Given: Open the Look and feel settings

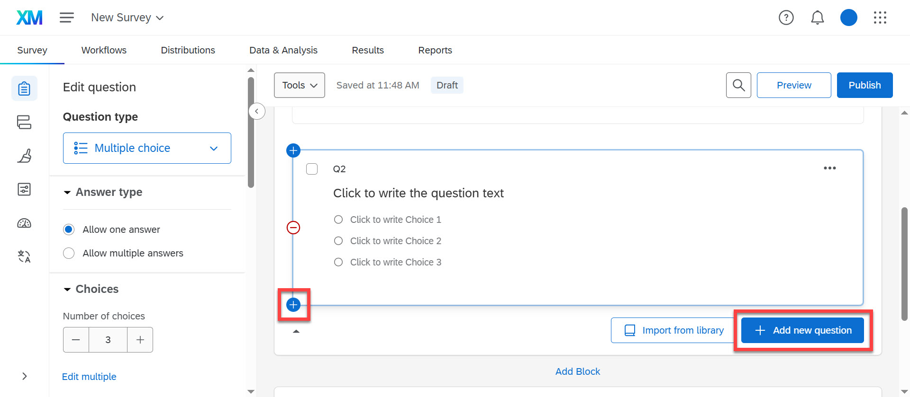Looking at the screenshot, I should 24,156.
